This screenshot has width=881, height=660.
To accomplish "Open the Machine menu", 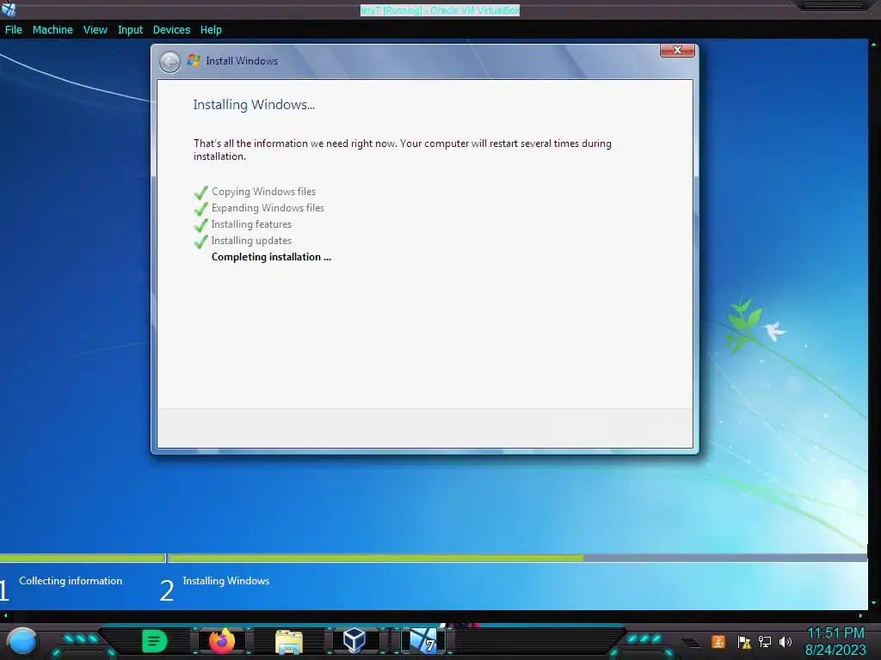I will coord(52,30).
